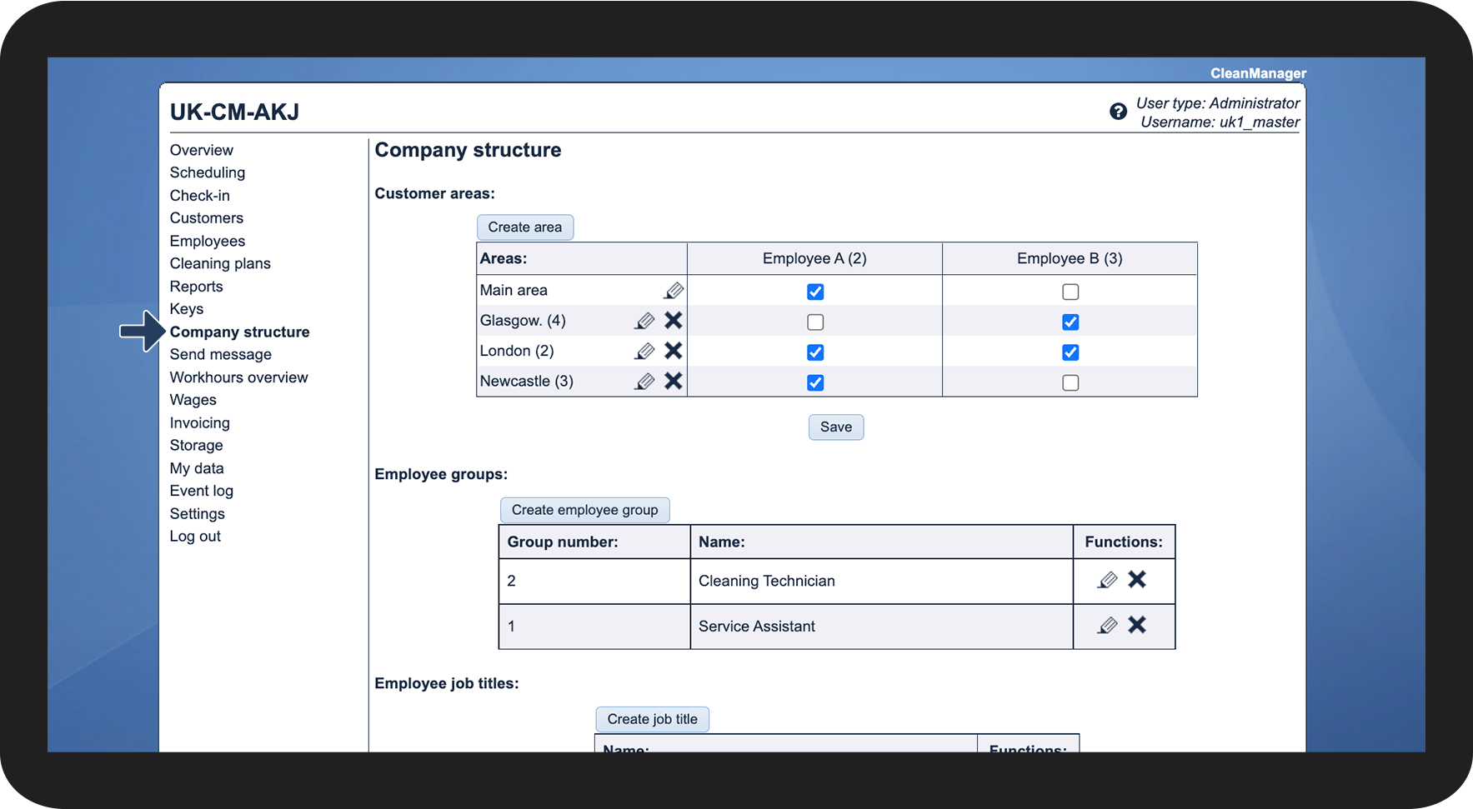
Task: Disable London for Employee B
Action: pos(1070,352)
